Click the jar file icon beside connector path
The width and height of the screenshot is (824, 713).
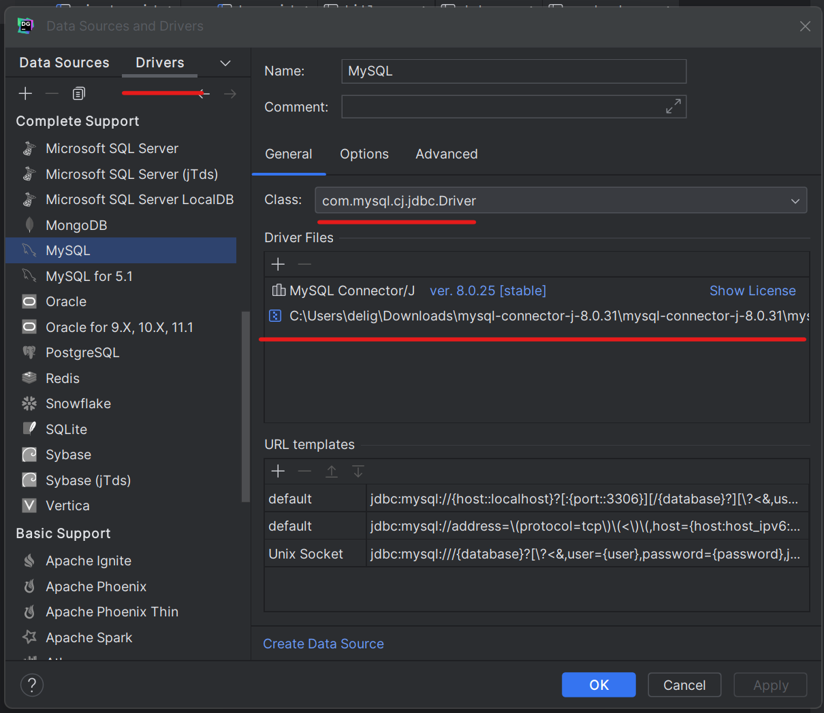275,316
